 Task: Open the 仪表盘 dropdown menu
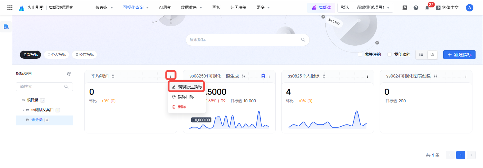pyautogui.click(x=104, y=7)
